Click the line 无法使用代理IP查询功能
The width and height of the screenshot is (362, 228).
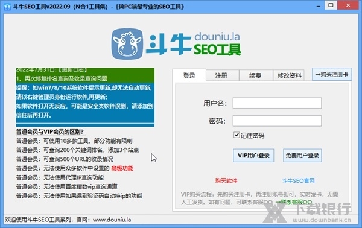tap(60, 177)
